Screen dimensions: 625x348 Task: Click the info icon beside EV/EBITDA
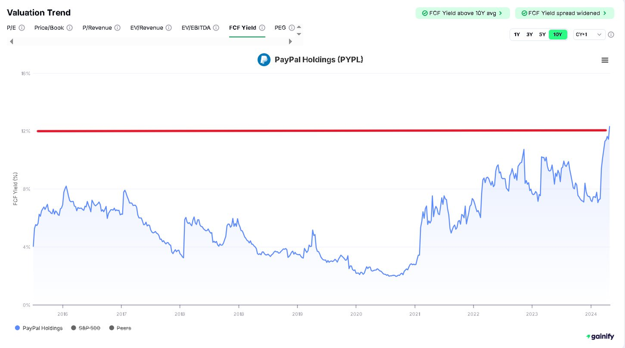click(216, 28)
